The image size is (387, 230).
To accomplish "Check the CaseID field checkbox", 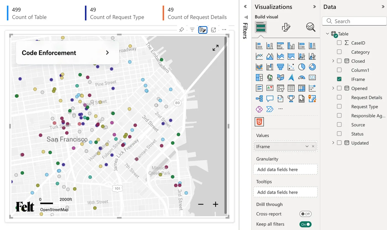I will pos(339,43).
